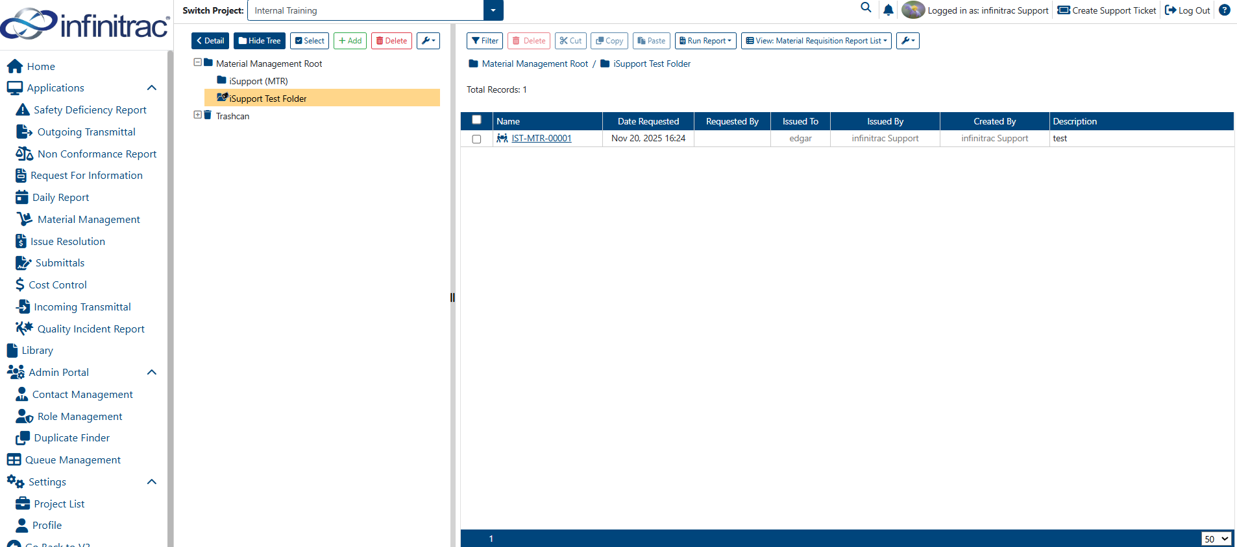This screenshot has height=547, width=1237.
Task: Collapse the Material Management Root node
Action: coord(197,62)
